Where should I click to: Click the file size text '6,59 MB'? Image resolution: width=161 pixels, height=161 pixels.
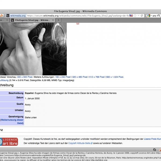click(x=46, y=80)
